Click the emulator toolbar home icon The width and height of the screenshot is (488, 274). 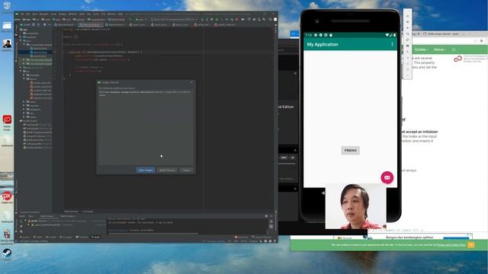tap(407, 64)
